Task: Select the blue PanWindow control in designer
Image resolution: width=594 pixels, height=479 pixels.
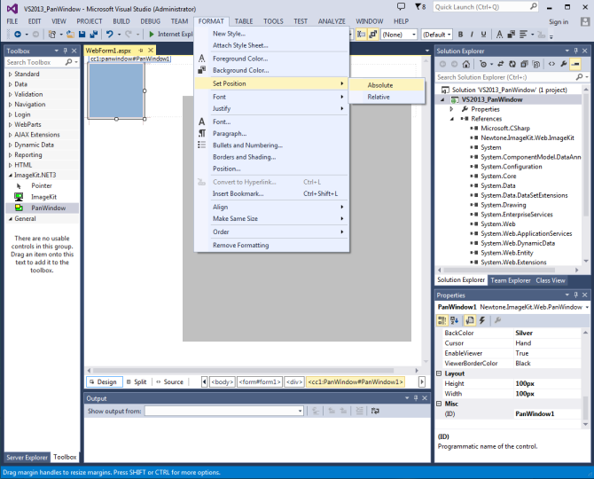Action: click(x=116, y=90)
